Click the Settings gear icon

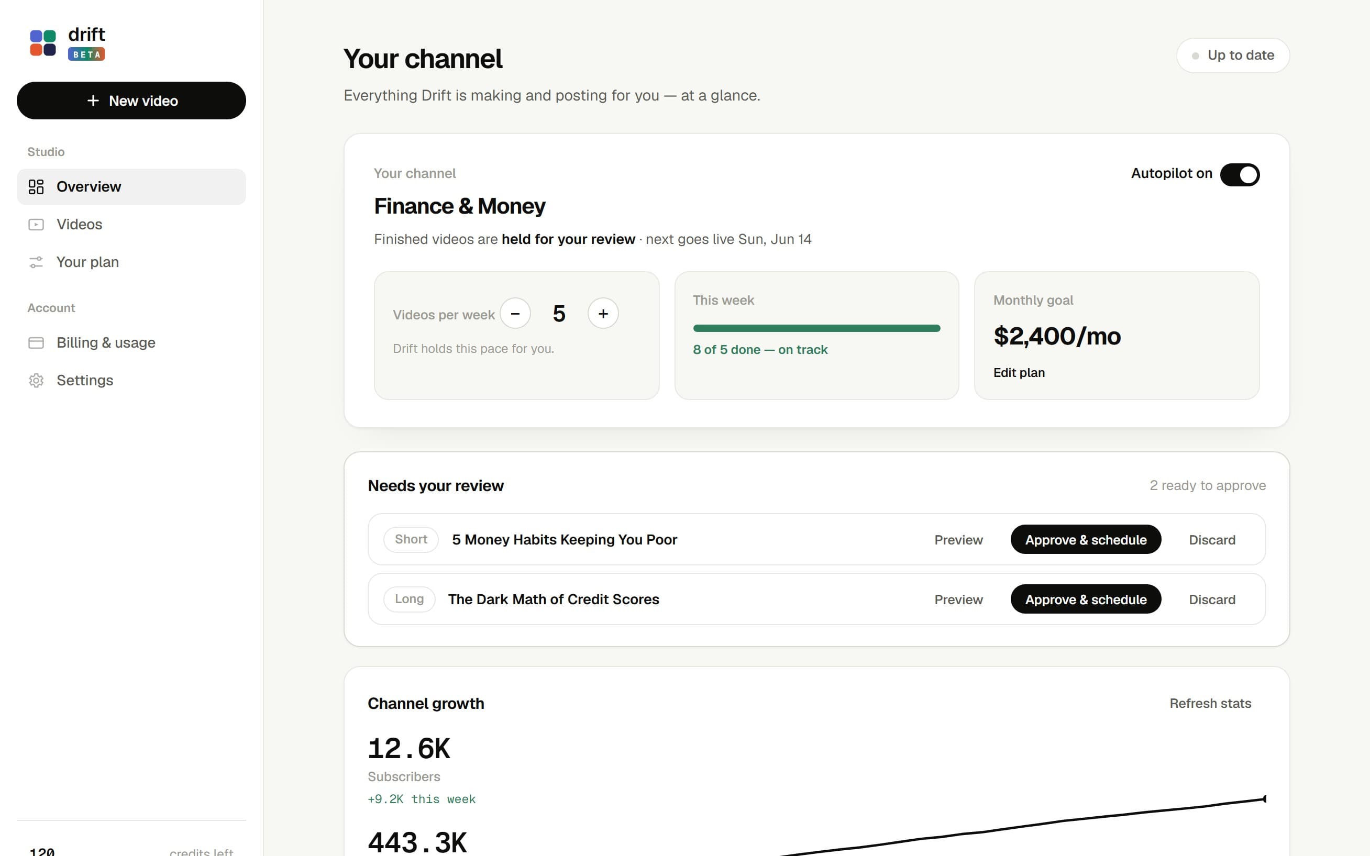click(x=36, y=381)
